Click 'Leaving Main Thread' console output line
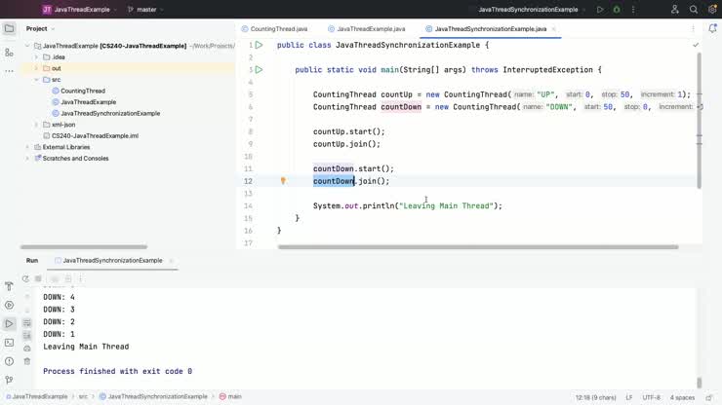The width and height of the screenshot is (722, 405). [x=86, y=347]
